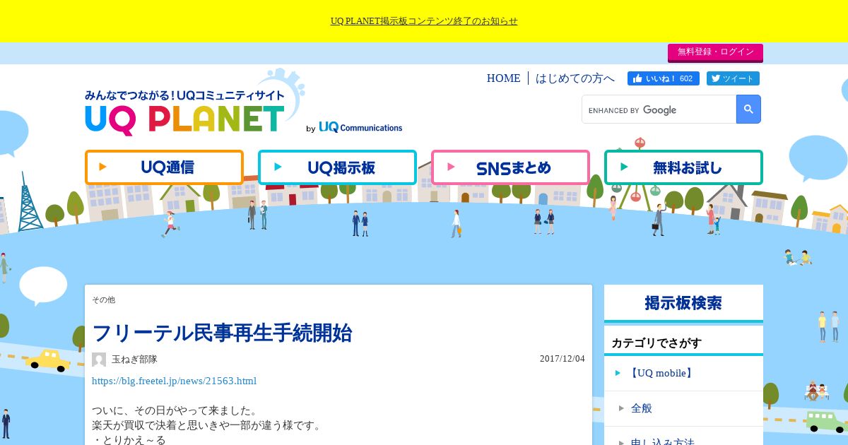The image size is (848, 445).
Task: Click the Twitter ツイート button
Action: click(x=733, y=78)
